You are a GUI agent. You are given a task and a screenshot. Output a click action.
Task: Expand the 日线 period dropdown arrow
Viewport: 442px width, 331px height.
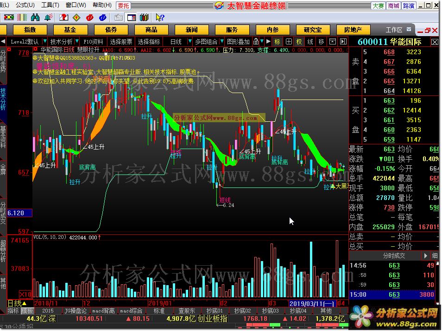(189, 41)
